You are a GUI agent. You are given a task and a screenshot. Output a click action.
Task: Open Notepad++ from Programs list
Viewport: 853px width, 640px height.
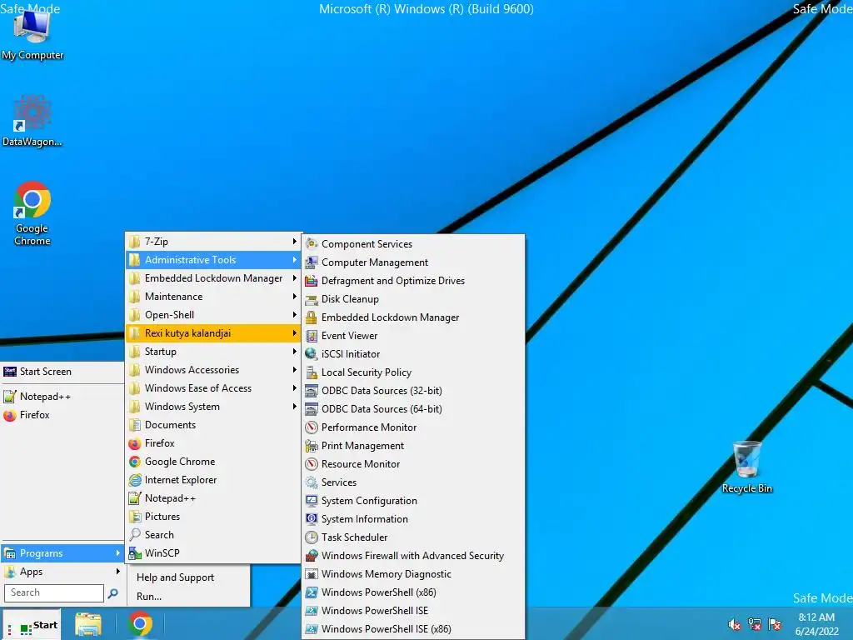(213, 498)
